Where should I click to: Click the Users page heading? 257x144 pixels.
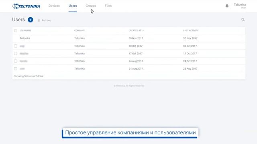point(18,20)
